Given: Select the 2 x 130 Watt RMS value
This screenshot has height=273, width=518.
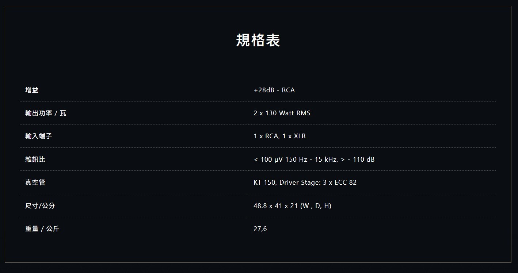Looking at the screenshot, I should click(282, 113).
